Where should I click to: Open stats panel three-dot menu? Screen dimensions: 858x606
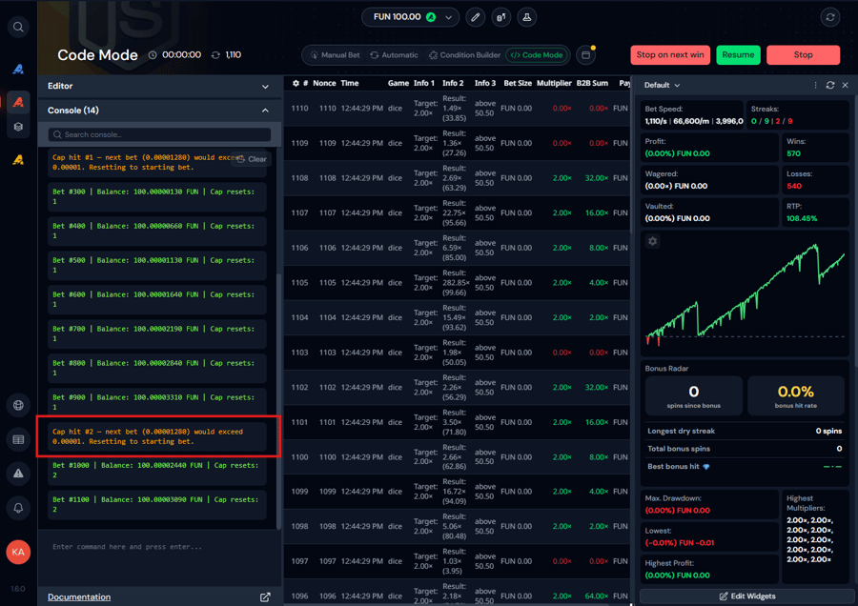pos(815,85)
